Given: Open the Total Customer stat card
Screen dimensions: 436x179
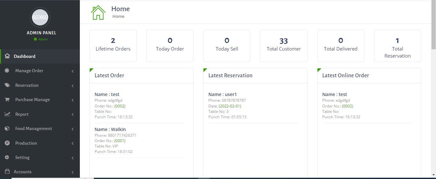Looking at the screenshot, I should 284,46.
